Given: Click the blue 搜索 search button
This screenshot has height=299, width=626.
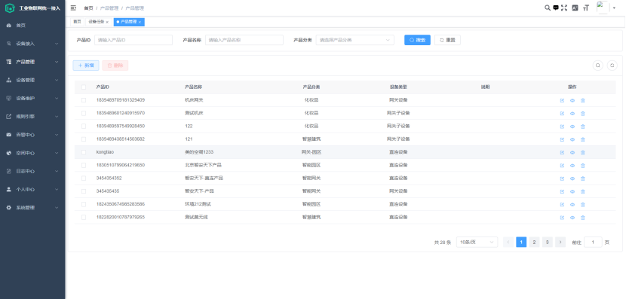Looking at the screenshot, I should tap(417, 40).
